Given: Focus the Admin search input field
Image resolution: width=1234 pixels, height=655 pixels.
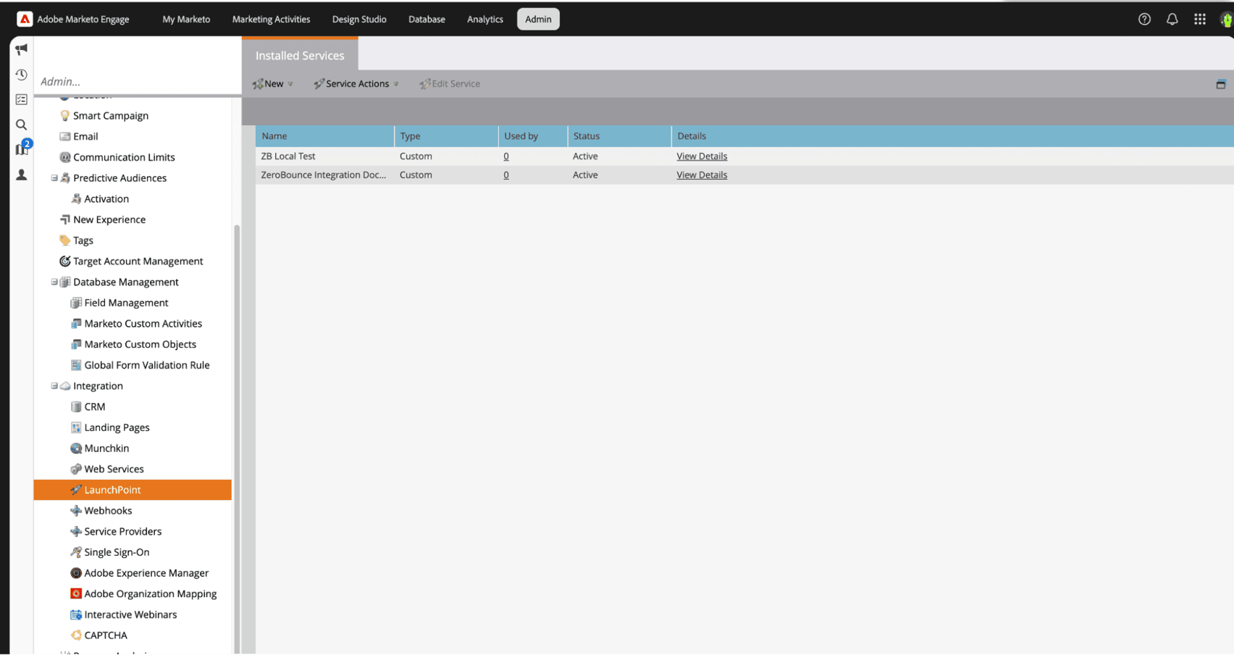Looking at the screenshot, I should (136, 82).
